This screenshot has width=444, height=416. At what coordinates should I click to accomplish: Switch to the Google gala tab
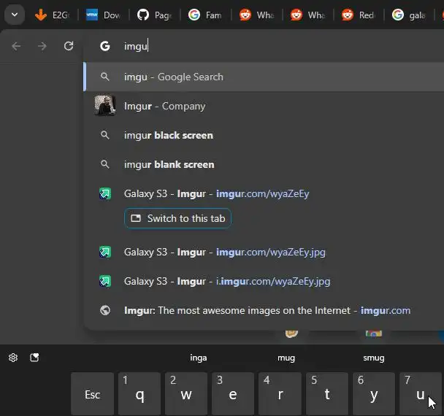tap(410, 15)
